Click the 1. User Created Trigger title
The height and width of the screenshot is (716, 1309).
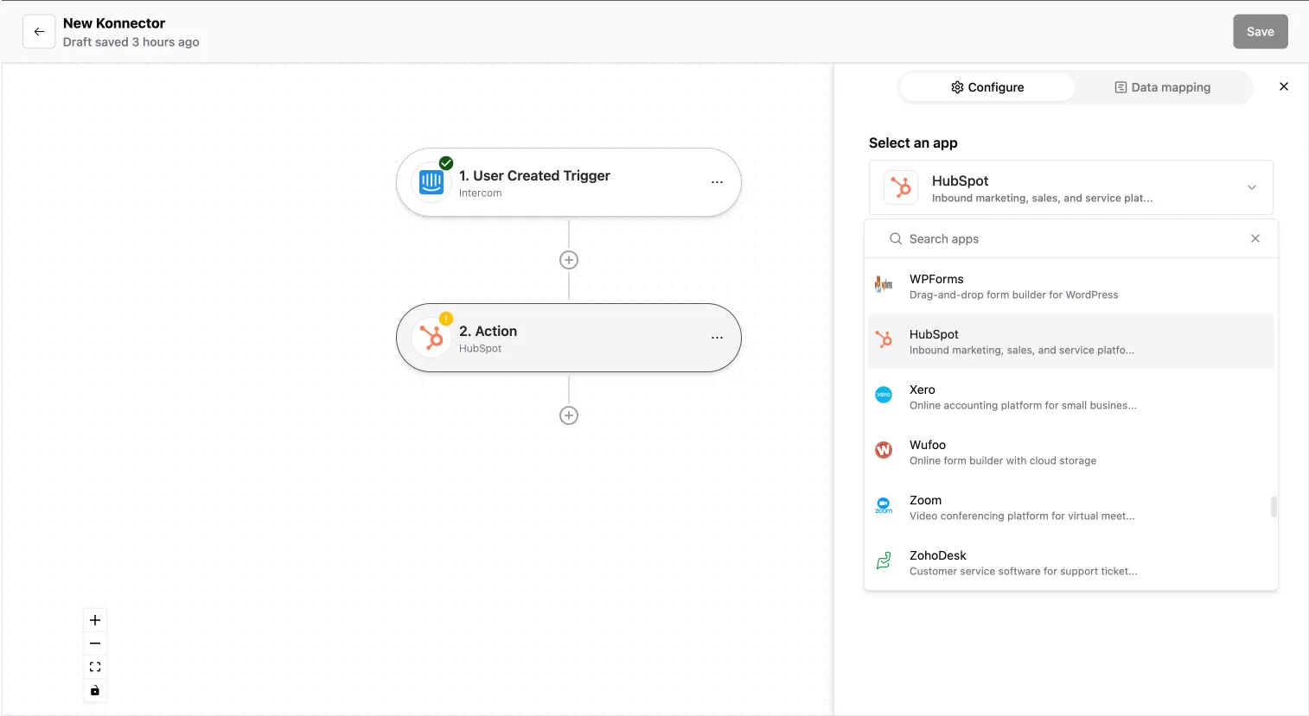pos(534,175)
